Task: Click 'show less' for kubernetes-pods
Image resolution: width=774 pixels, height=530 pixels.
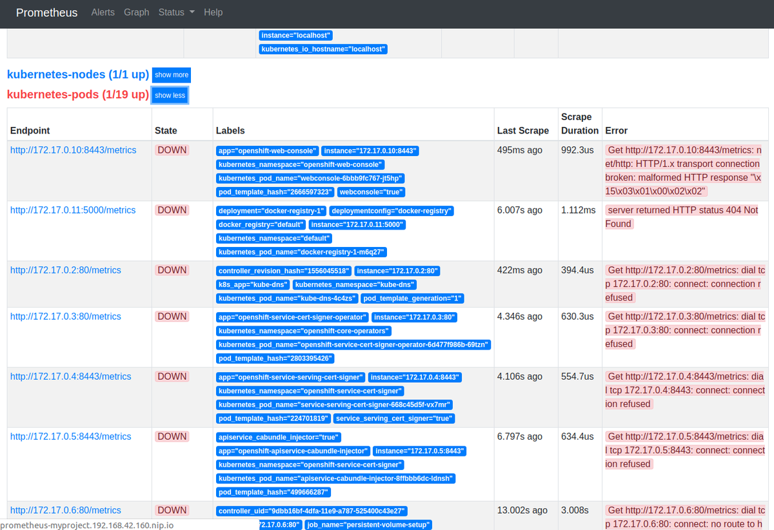Action: coord(170,95)
